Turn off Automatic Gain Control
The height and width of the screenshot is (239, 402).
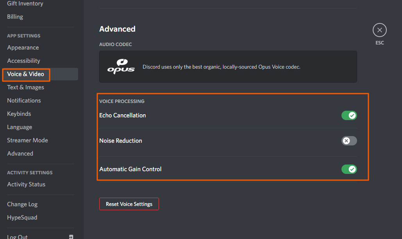(x=349, y=169)
